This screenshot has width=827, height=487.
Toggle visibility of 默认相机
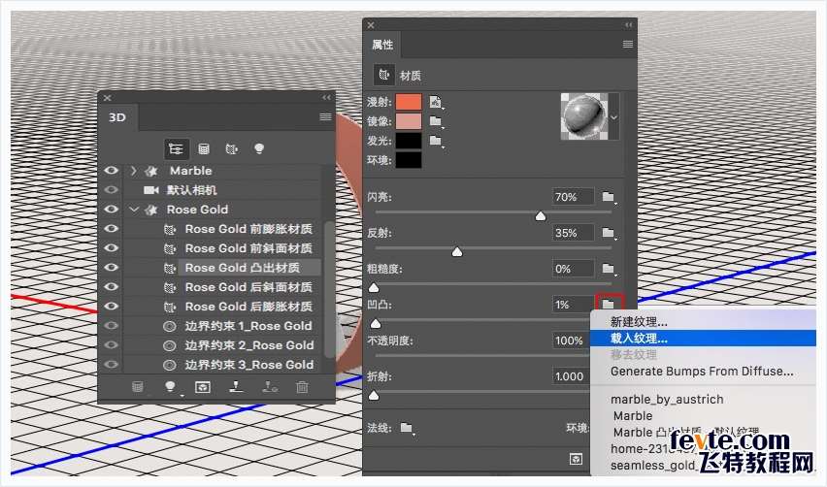[x=111, y=190]
